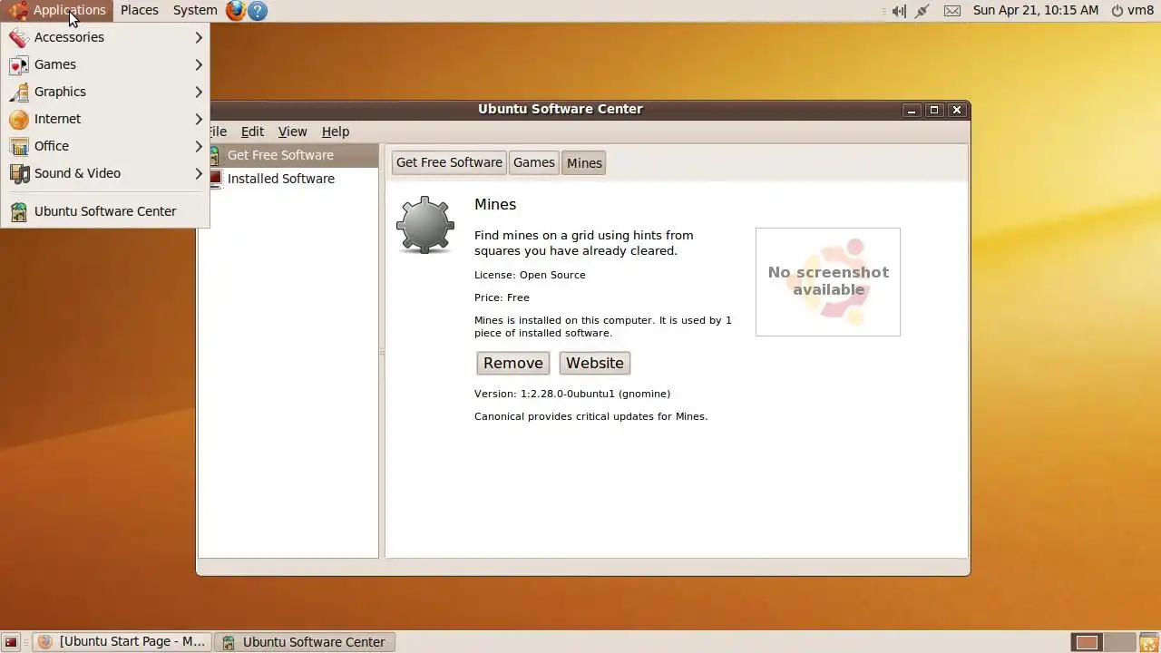Click the Office menu icon
Image resolution: width=1161 pixels, height=653 pixels.
pos(19,146)
